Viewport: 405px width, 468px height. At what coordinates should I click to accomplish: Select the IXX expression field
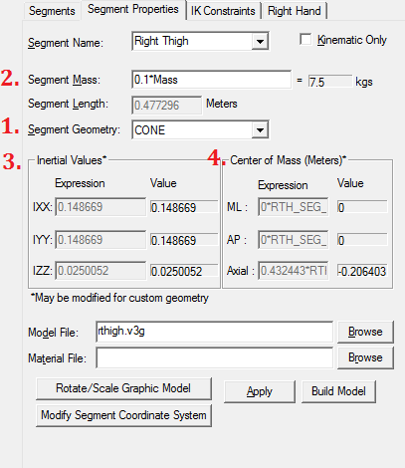click(x=101, y=207)
